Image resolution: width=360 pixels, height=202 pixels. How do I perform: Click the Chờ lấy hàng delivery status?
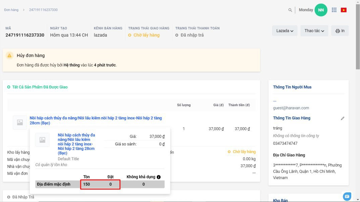tap(146, 35)
